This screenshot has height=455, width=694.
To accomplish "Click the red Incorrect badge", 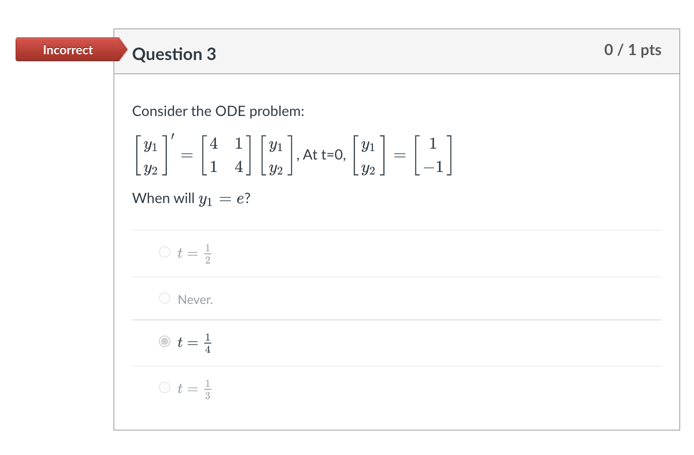I will (68, 50).
